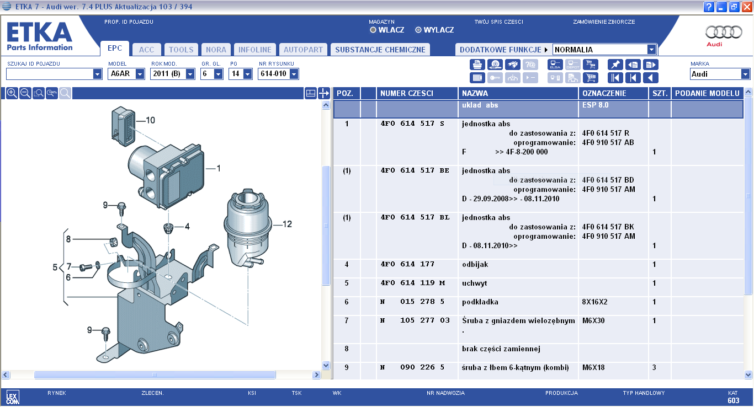Go to the previous page icon

633,65
